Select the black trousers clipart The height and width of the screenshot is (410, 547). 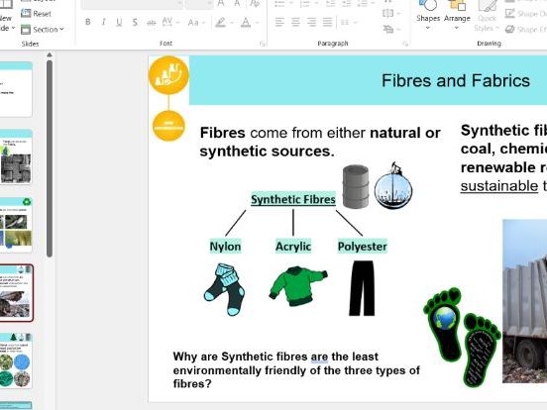coord(362,288)
